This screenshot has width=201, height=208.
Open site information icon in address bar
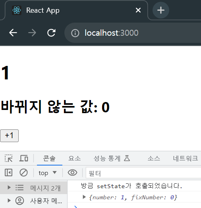75,33
